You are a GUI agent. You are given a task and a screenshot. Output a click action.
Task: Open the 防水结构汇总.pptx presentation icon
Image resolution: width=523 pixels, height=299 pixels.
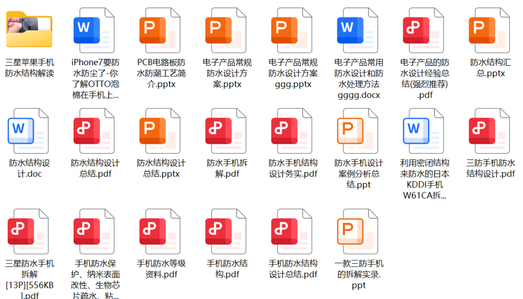(490, 29)
